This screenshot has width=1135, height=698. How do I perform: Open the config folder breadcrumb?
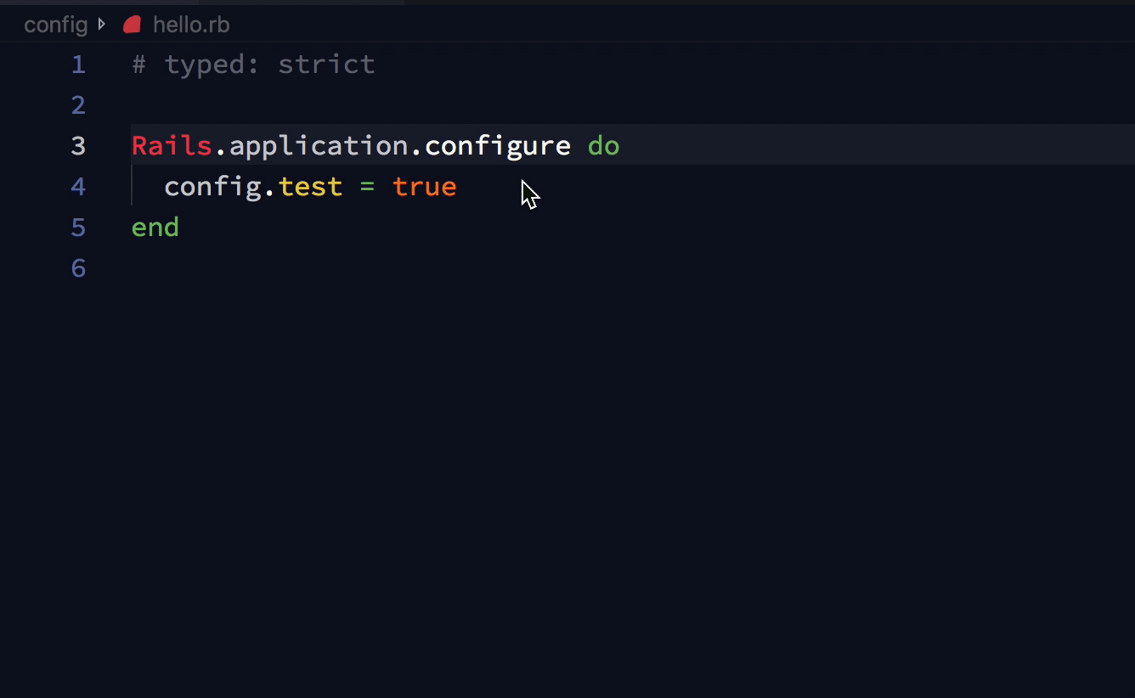pyautogui.click(x=55, y=25)
